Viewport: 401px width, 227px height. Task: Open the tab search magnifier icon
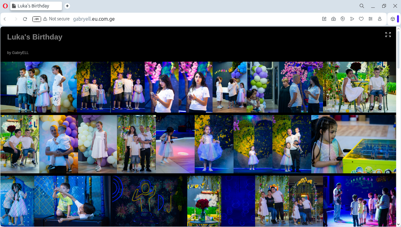tap(361, 6)
